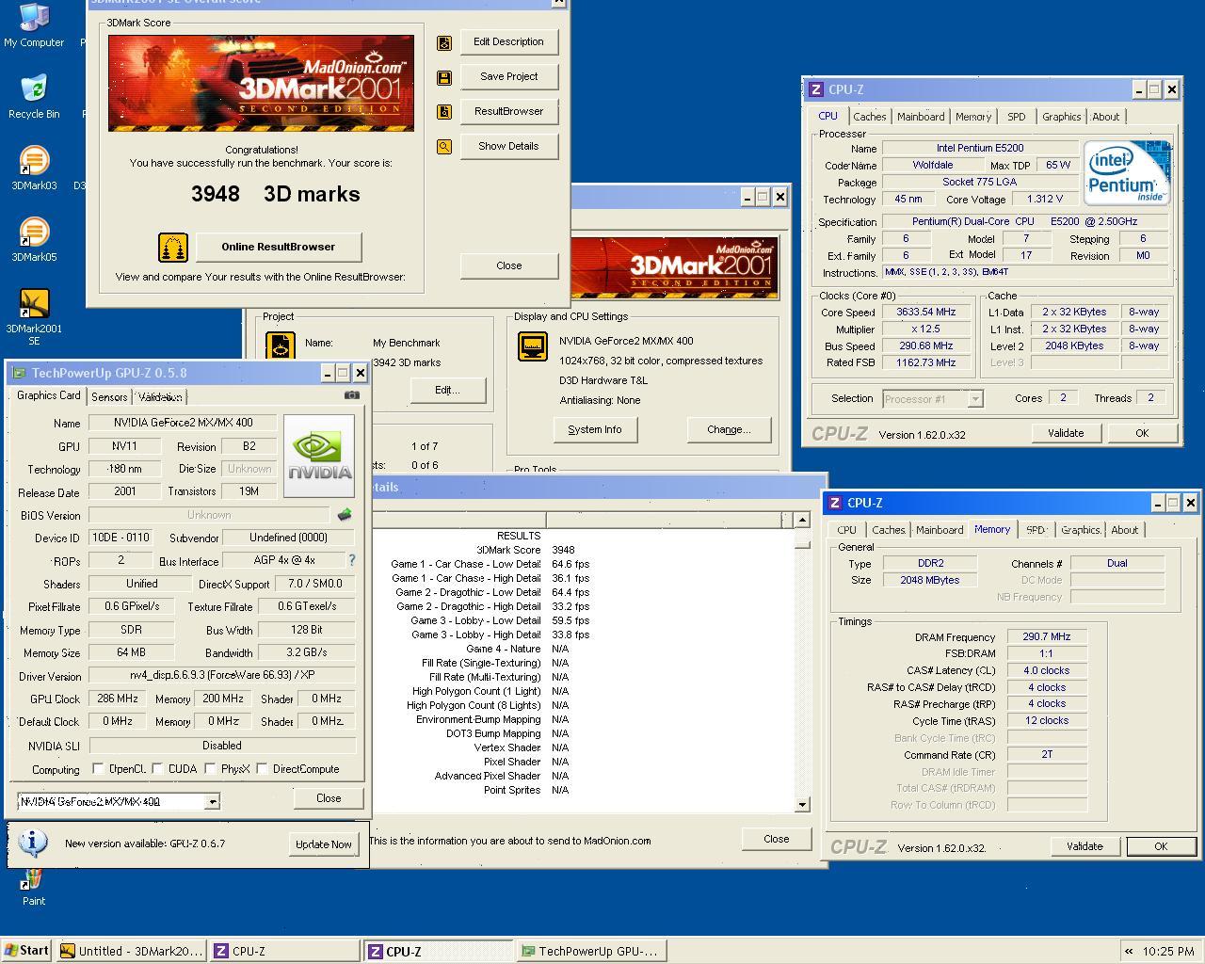Click the GPU-Z update info icon
This screenshot has width=1205, height=964.
pos(33,842)
